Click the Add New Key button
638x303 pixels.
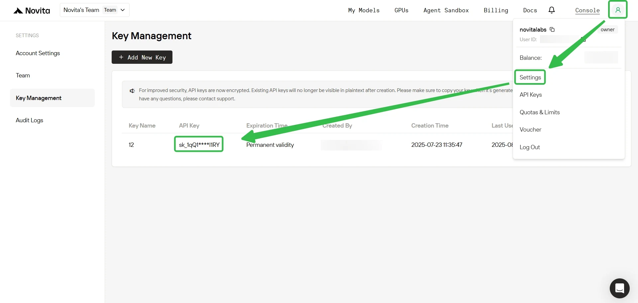(x=142, y=57)
